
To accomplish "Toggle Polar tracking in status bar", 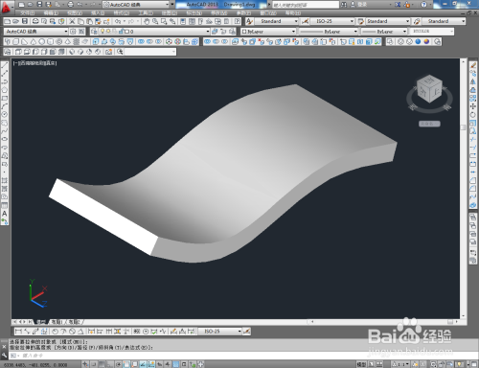I will pyautogui.click(x=119, y=364).
